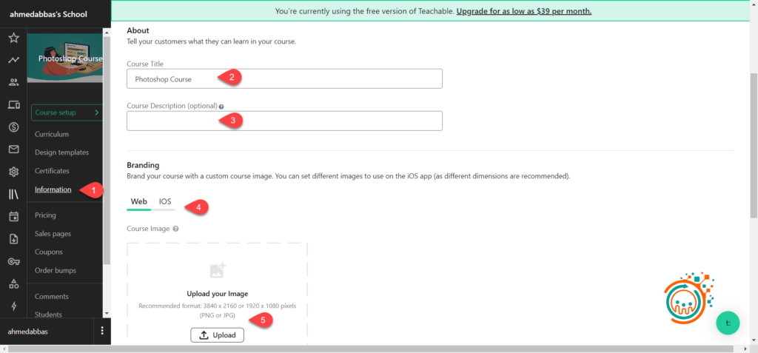Expand the Course setup menu chevron
Image resolution: width=758 pixels, height=353 pixels.
97,112
